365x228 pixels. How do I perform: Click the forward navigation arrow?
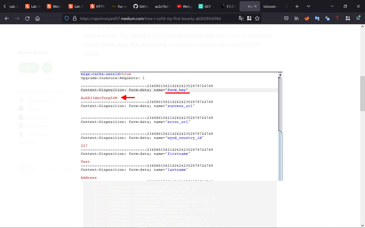pyautogui.click(x=17, y=19)
